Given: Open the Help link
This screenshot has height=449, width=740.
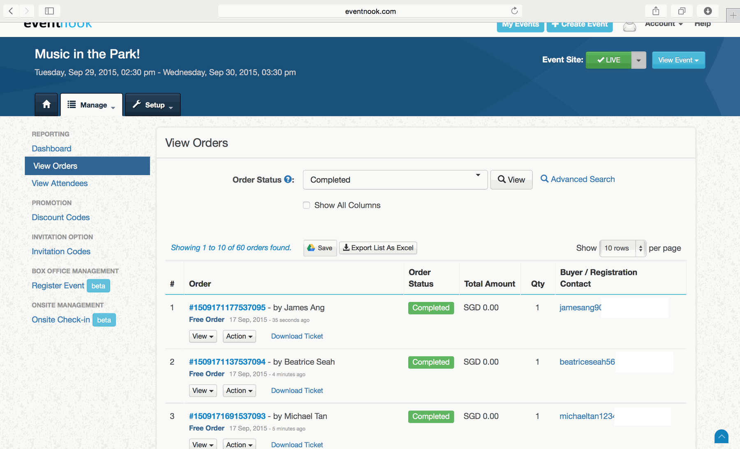Looking at the screenshot, I should pyautogui.click(x=703, y=24).
